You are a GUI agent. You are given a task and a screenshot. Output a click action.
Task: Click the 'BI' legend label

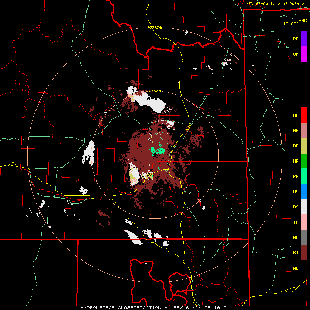[296, 253]
